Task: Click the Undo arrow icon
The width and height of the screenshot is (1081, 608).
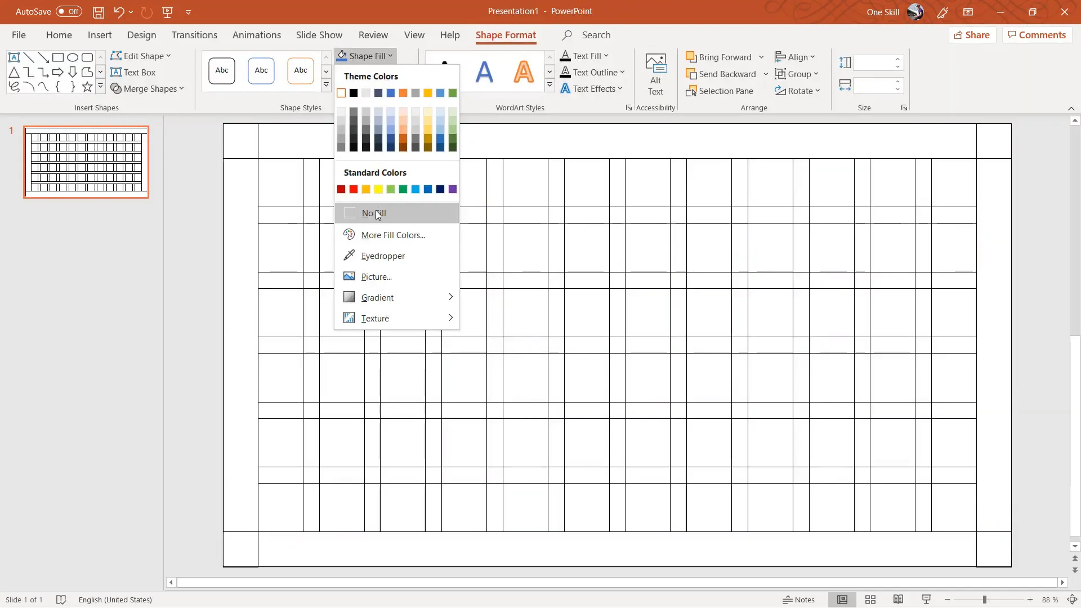Action: pos(118,12)
